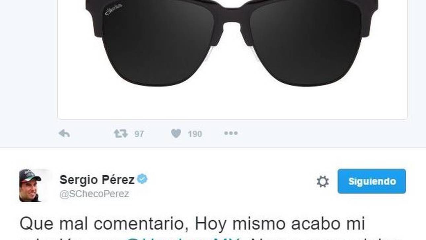View the 190 likes count
The image size is (426, 240).
195,134
